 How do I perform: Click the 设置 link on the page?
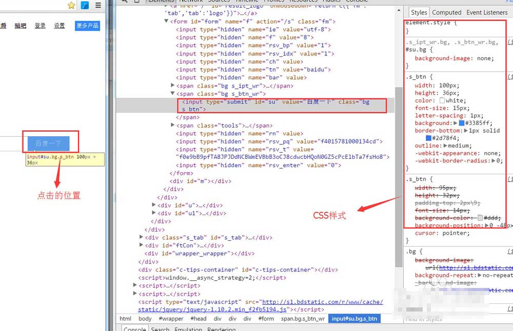(60, 26)
